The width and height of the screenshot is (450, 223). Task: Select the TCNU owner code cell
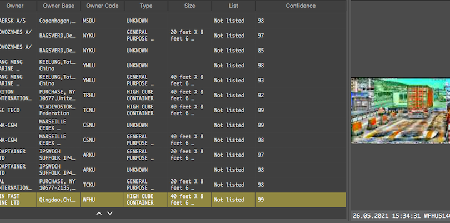coord(102,110)
